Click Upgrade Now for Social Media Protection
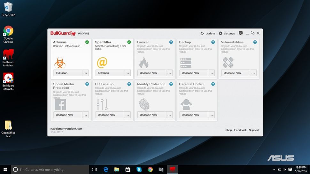This screenshot has height=174, width=310. pyautogui.click(x=68, y=115)
